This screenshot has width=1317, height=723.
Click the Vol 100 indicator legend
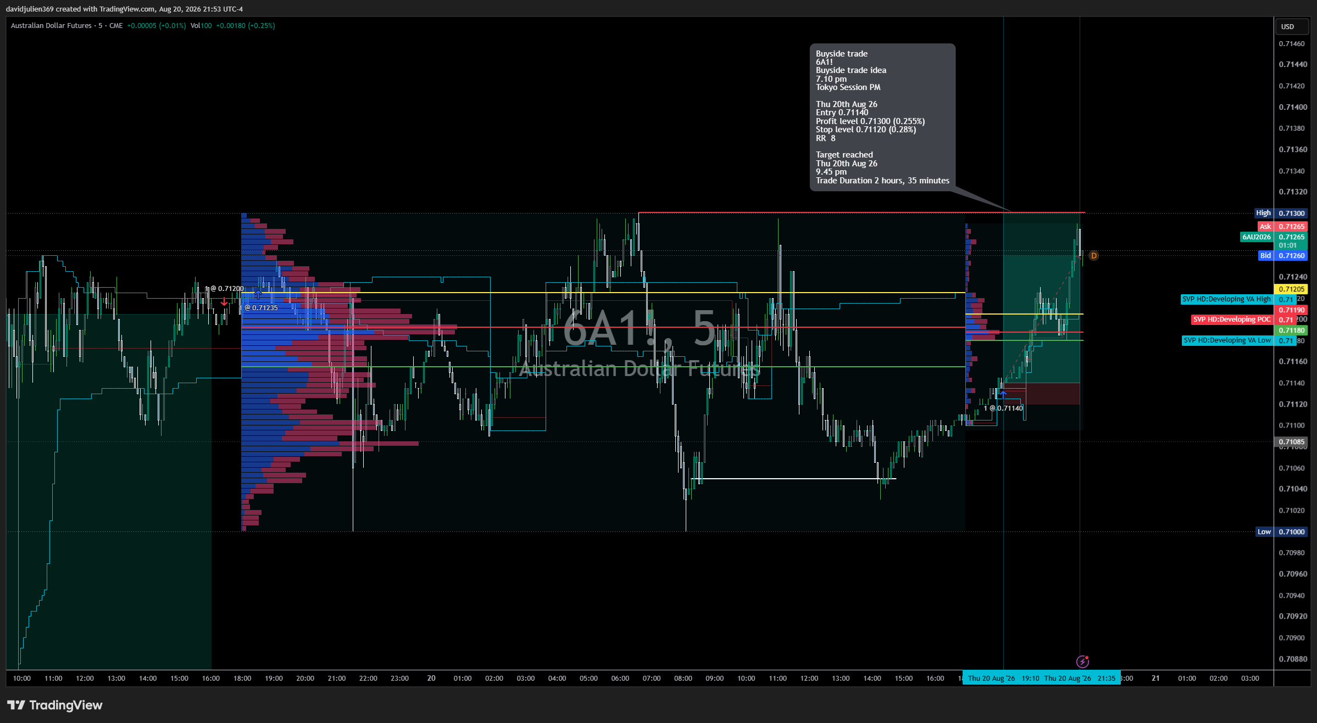click(x=201, y=25)
